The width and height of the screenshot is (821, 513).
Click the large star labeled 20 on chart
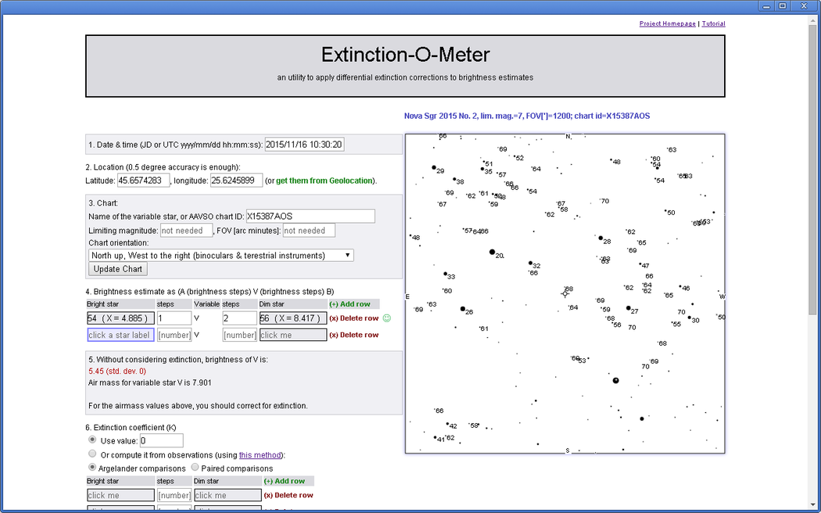492,252
